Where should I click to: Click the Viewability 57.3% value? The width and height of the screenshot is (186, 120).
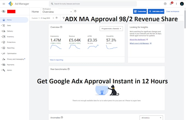coord(111,40)
